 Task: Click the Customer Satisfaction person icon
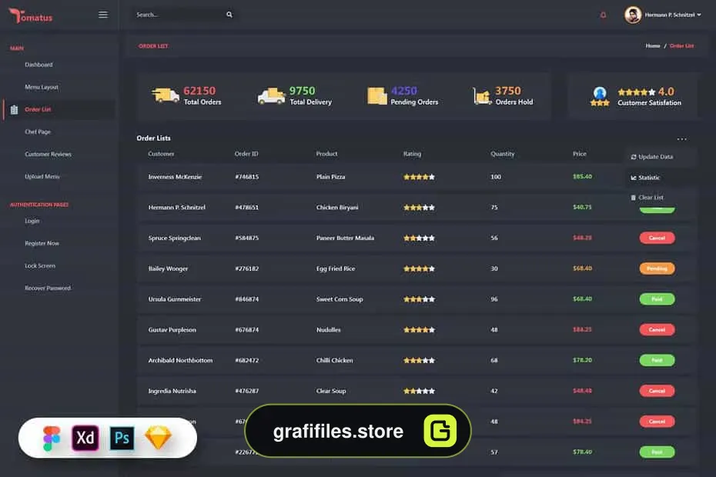(600, 96)
